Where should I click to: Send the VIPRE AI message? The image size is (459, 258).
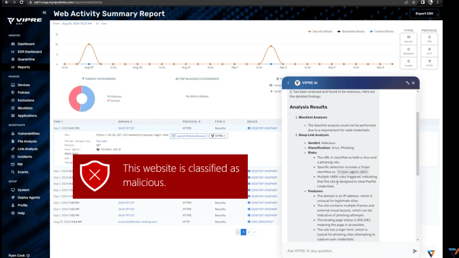415,251
